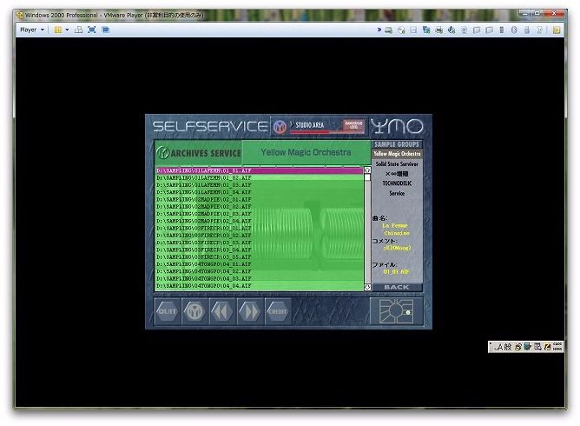Image resolution: width=580 pixels, height=426 pixels.
Task: Click the Bluetooth device icon in VMware toolbar
Action: coord(514,30)
